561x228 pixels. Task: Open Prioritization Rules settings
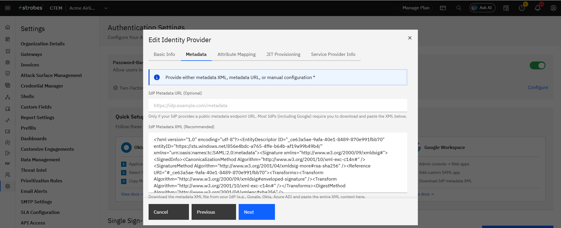(x=42, y=181)
